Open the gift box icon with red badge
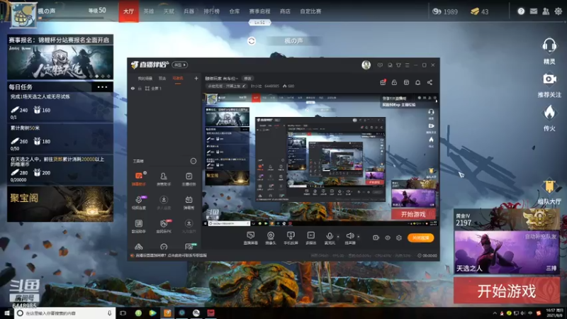Image resolution: width=567 pixels, height=319 pixels. click(x=383, y=82)
